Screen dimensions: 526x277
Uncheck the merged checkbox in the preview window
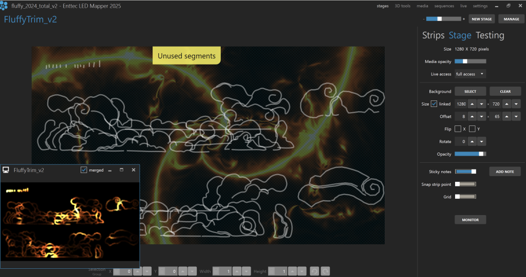[x=84, y=170]
